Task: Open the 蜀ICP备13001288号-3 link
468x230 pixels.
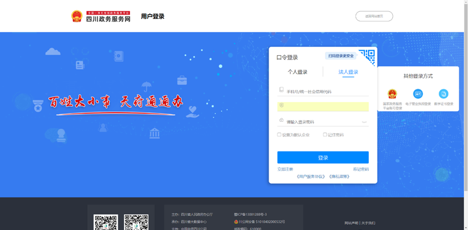Action: 250,214
